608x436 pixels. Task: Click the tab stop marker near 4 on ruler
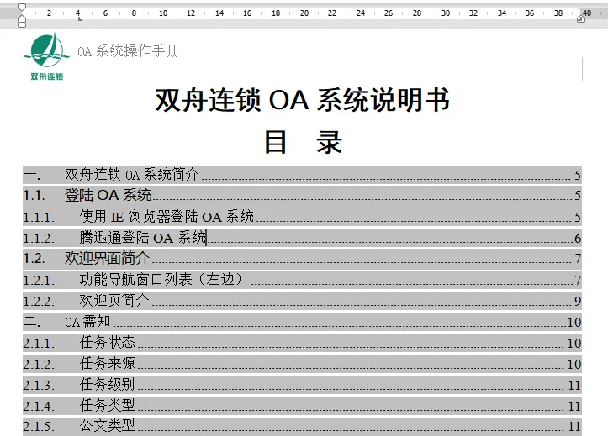(x=80, y=18)
